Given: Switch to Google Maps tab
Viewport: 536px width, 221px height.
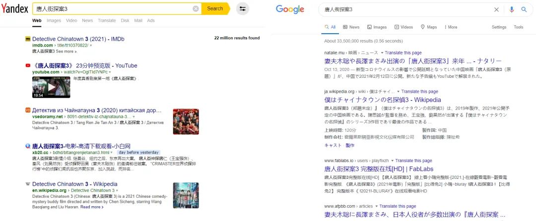Looking at the screenshot, I should [429, 27].
